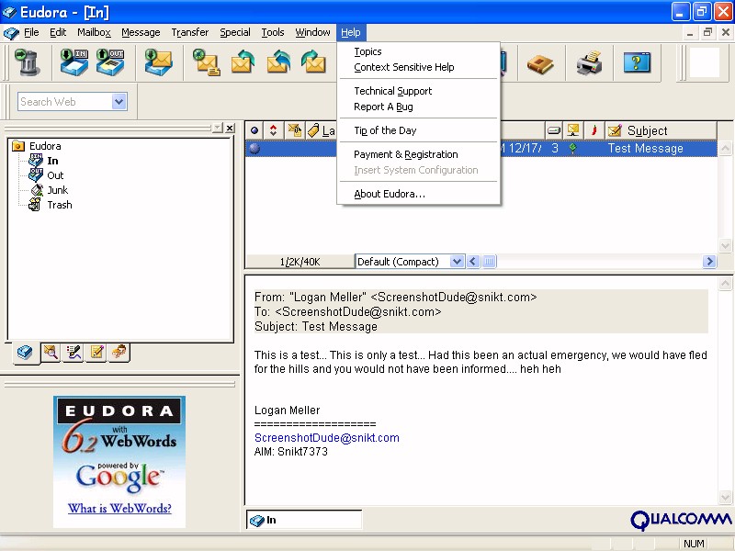Image resolution: width=735 pixels, height=551 pixels.
Task: Open the Window menu
Action: click(312, 32)
